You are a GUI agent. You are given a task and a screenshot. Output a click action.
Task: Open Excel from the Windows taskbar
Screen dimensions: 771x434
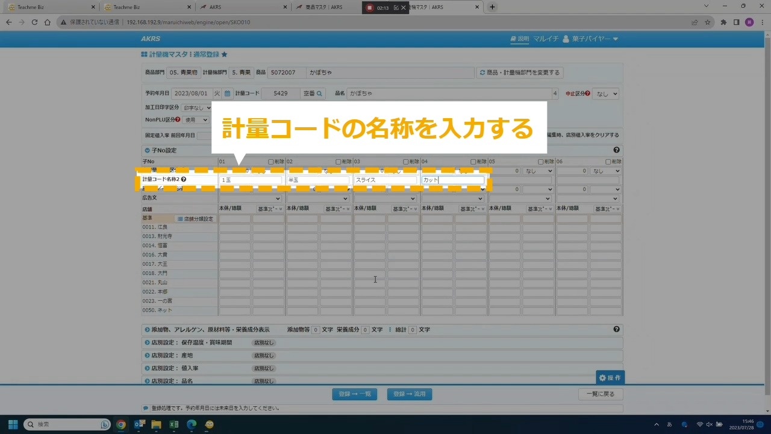pyautogui.click(x=173, y=424)
